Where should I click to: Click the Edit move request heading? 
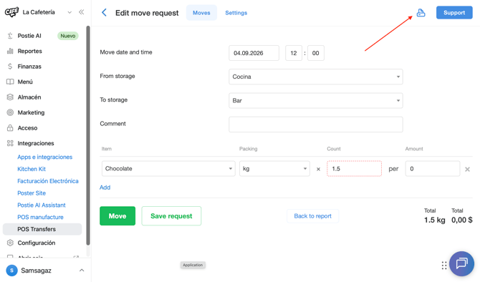pyautogui.click(x=147, y=13)
